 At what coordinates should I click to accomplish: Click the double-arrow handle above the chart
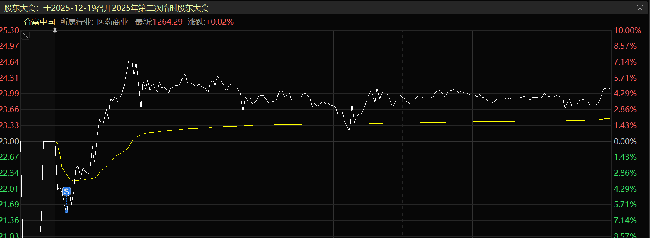[x=55, y=31]
